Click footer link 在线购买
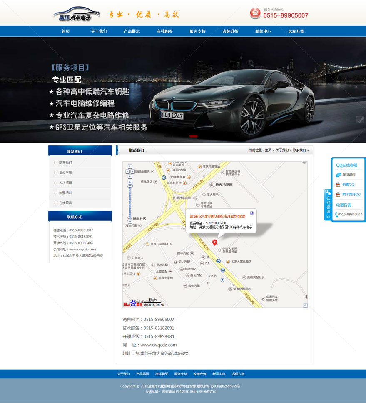This screenshot has height=403, width=366. (x=162, y=374)
